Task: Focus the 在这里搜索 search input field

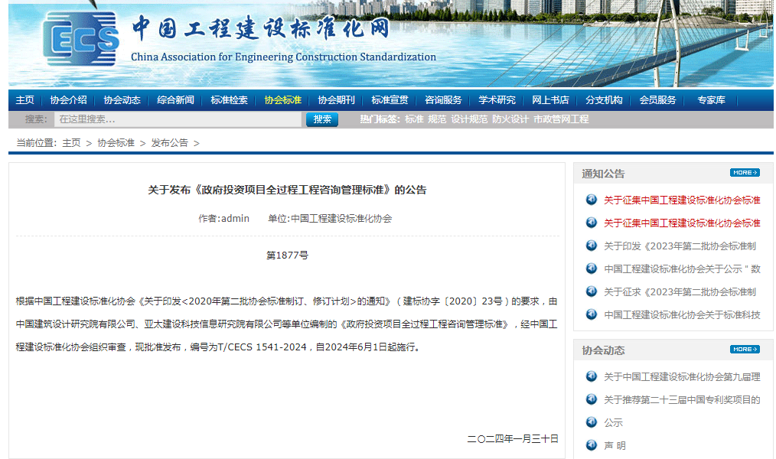Action: point(178,119)
